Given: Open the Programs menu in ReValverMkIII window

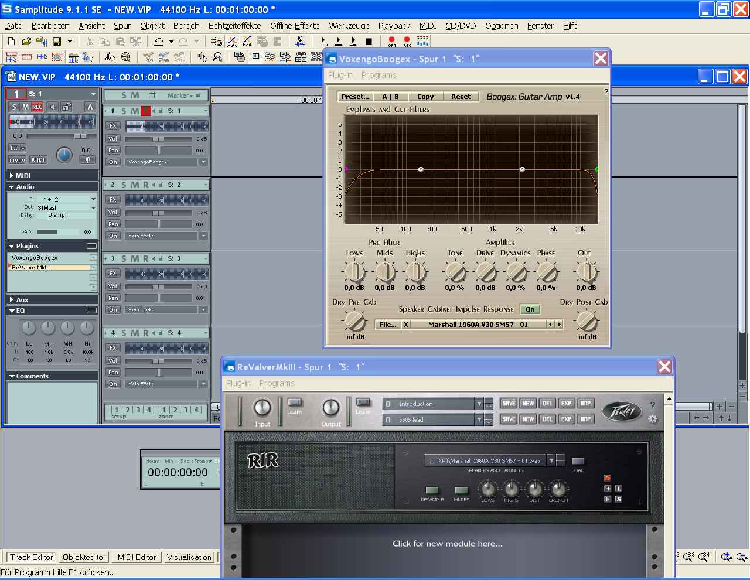Looking at the screenshot, I should pos(277,383).
